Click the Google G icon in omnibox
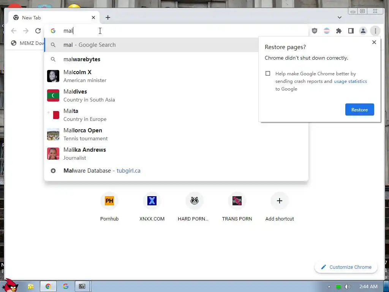389x292 pixels. coord(53,31)
